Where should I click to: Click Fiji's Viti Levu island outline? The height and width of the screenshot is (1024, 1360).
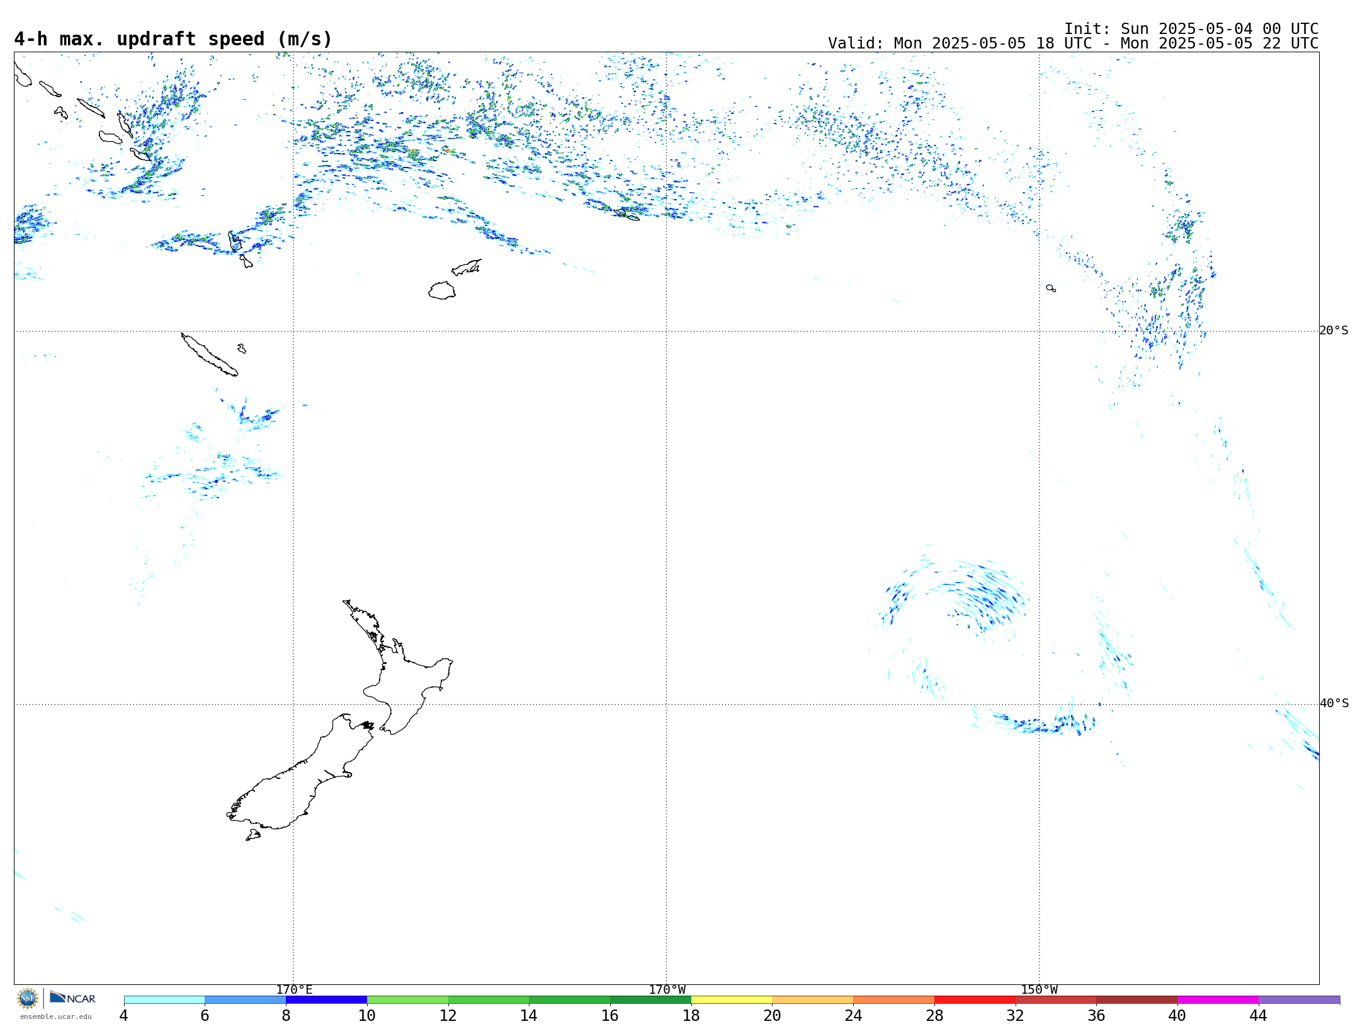click(x=442, y=290)
